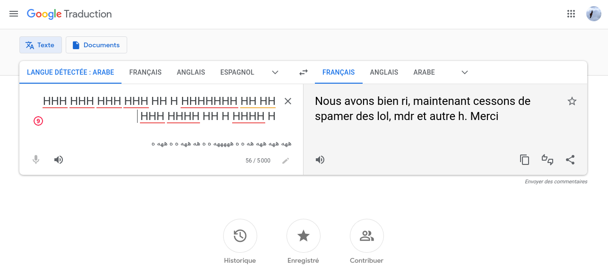
Task: Click Envoyer des commentaires link
Action: [x=556, y=181]
